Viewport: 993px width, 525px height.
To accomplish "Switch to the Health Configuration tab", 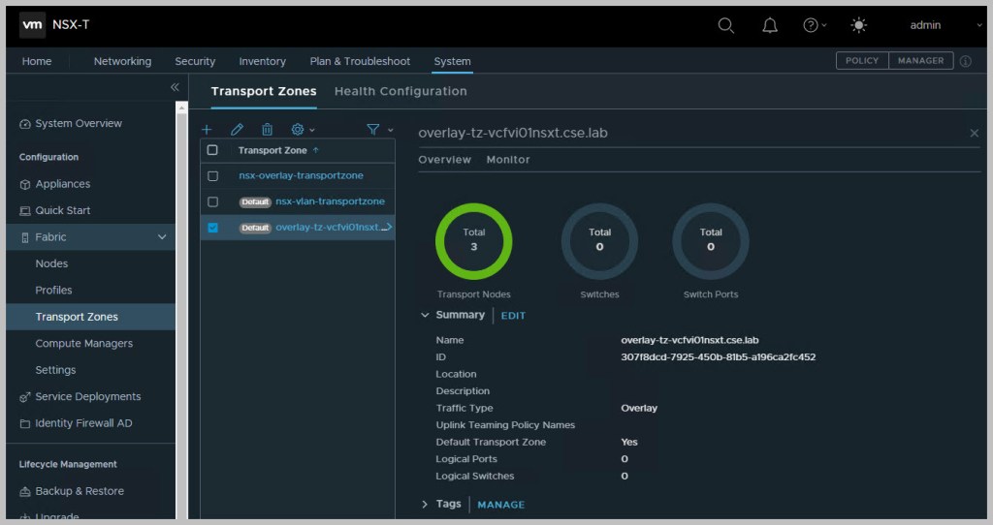I will point(400,91).
